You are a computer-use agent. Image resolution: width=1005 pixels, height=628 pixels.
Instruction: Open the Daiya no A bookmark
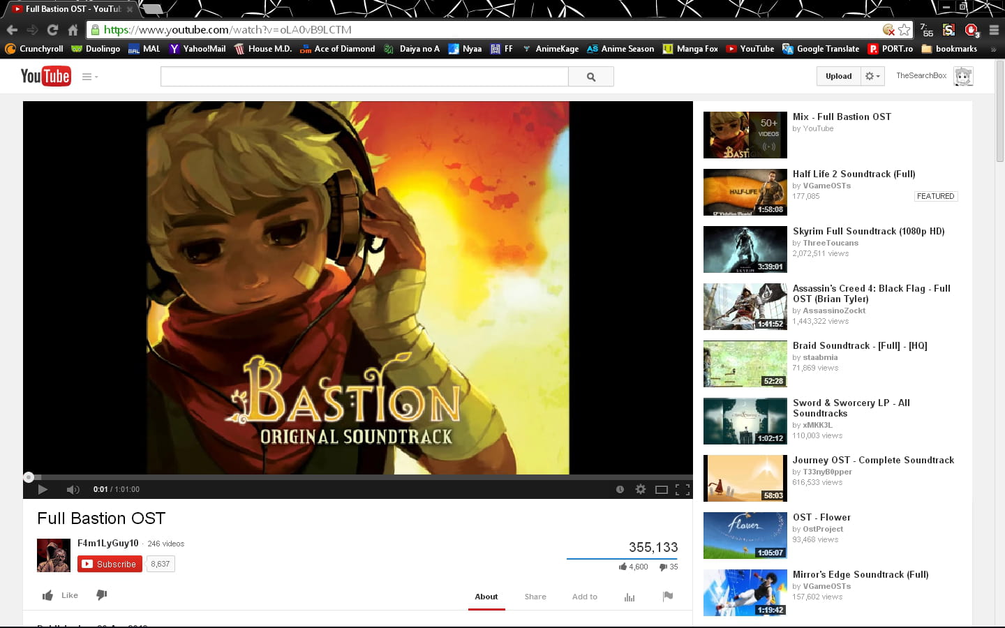pyautogui.click(x=412, y=49)
